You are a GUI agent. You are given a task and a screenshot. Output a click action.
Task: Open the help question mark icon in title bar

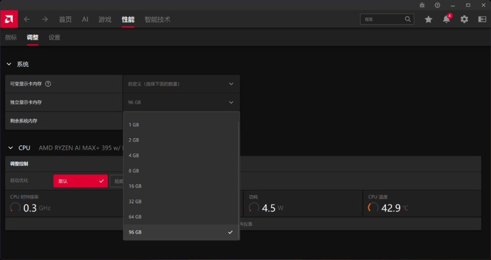(438, 5)
